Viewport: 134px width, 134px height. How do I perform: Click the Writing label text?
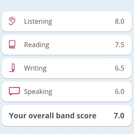[35, 68]
